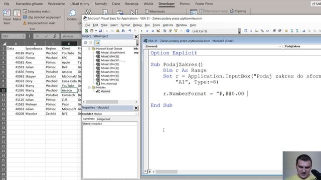The image size is (321, 180).
Task: Click View Microsoft Excel icon in VBA toolbar
Action: pos(86,31)
